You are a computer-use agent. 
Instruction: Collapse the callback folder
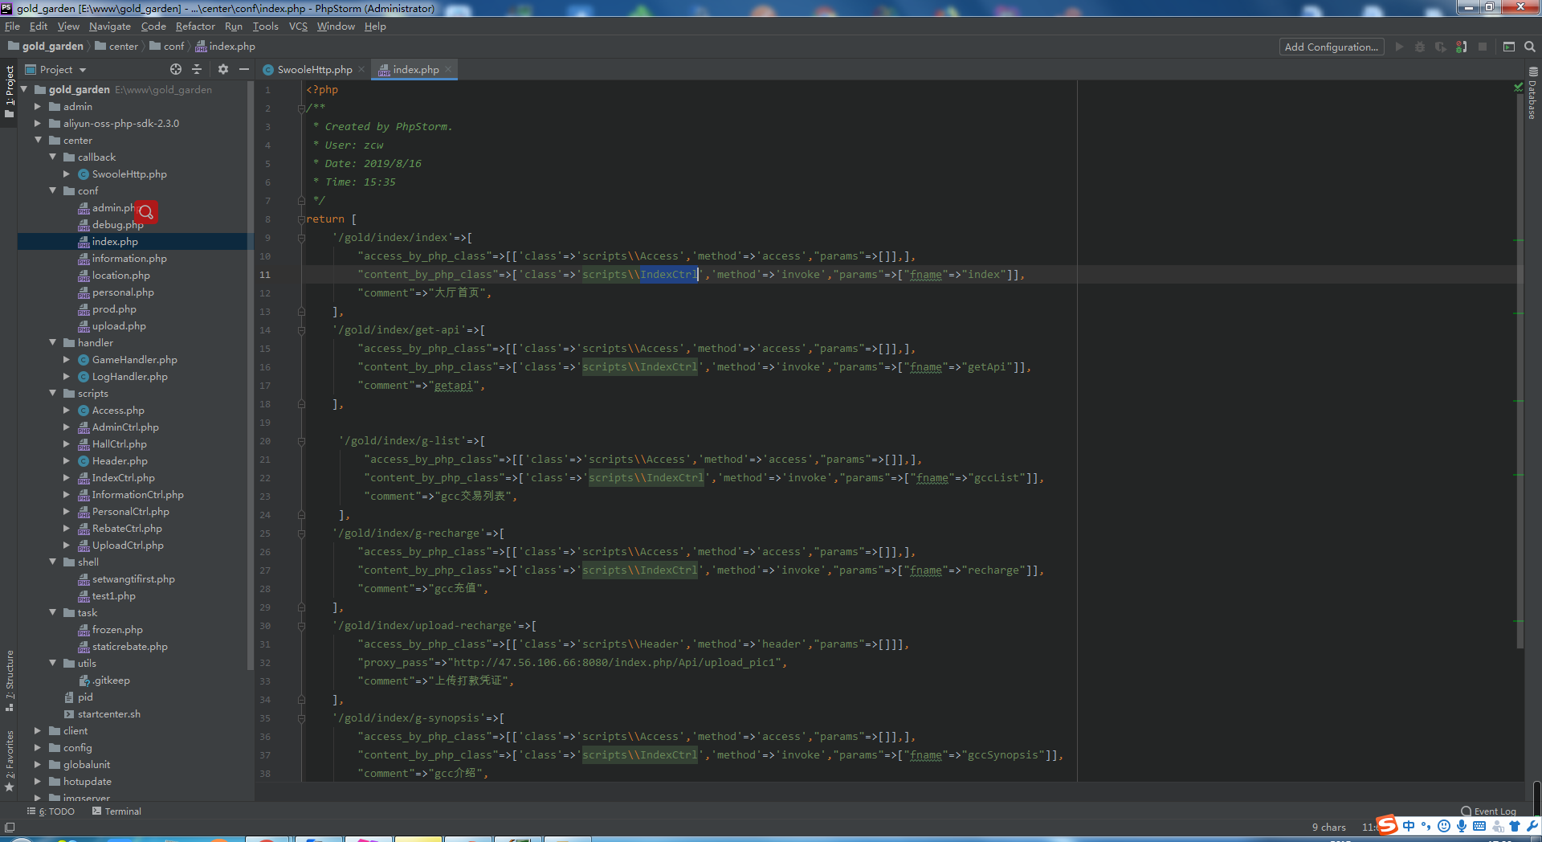(52, 157)
